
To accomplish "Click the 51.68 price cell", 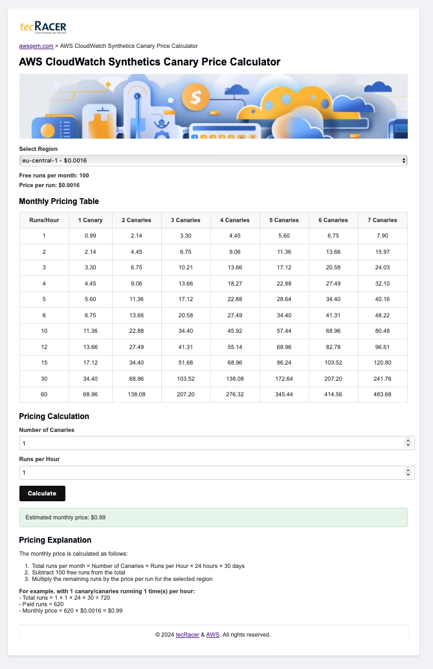I will click(x=186, y=363).
